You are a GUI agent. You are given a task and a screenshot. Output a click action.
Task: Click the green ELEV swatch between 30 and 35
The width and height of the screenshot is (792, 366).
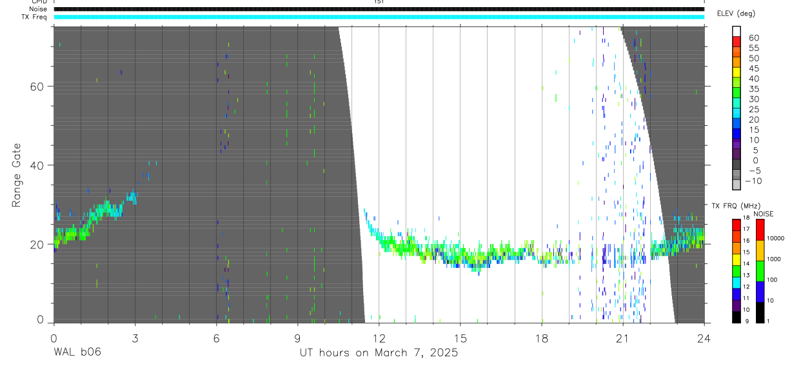737,94
